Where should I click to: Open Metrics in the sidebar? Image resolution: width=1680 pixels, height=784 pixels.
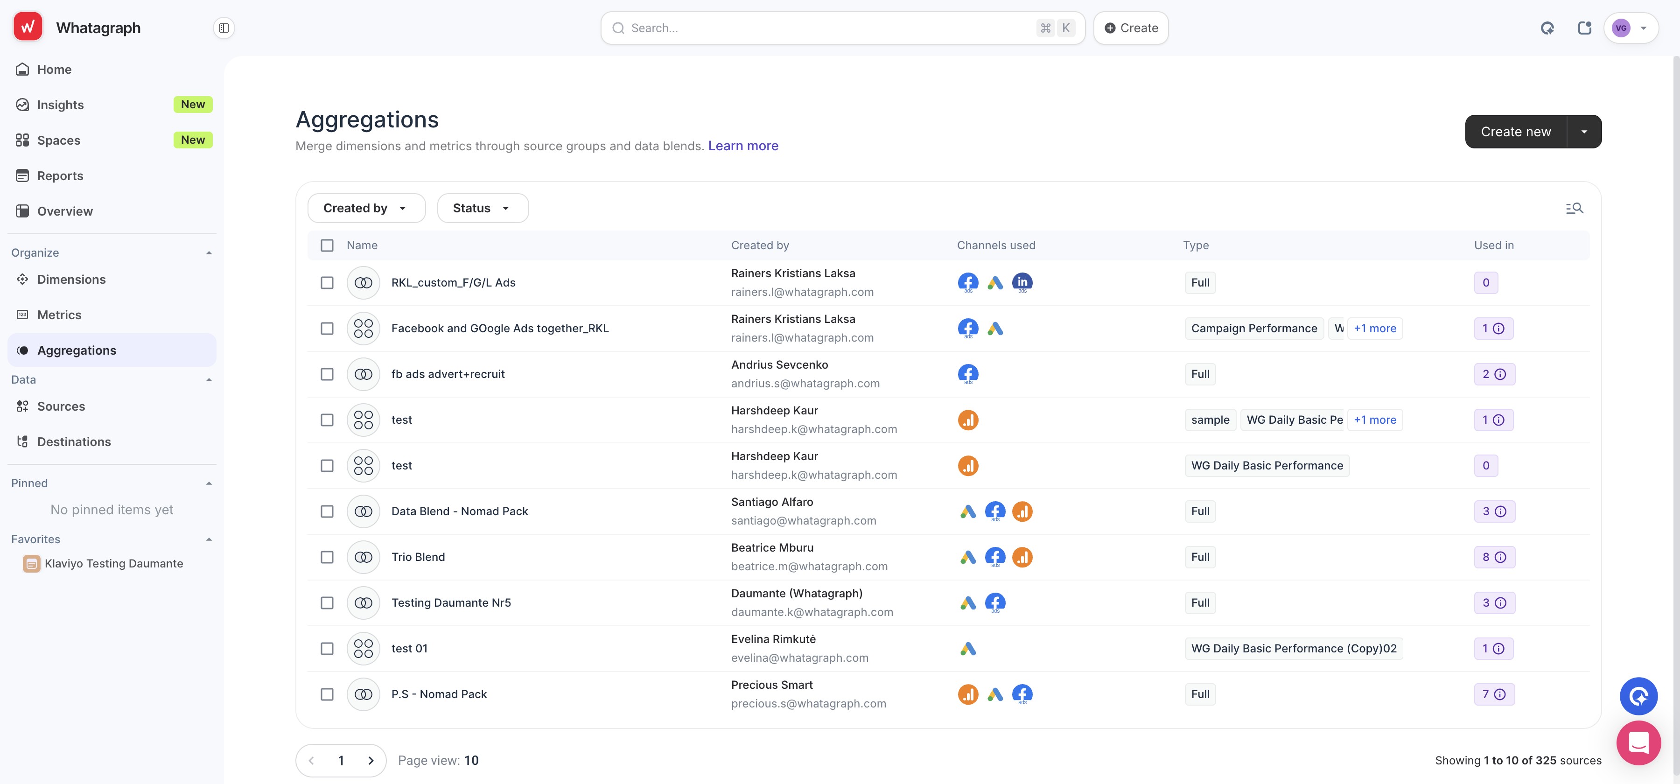point(112,315)
